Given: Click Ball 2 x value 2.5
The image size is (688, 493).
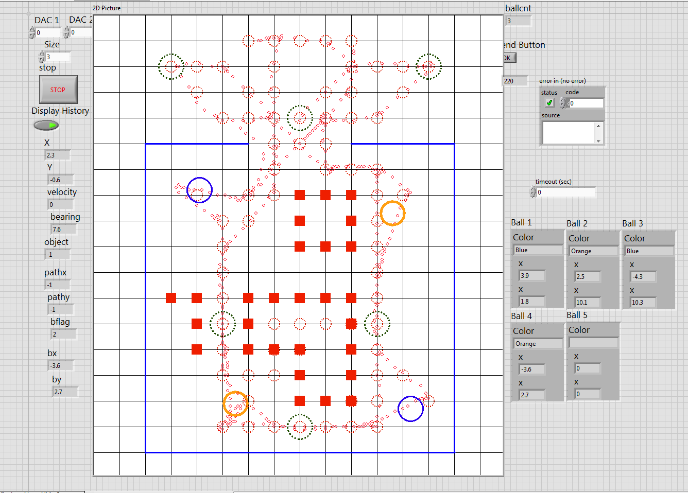Looking at the screenshot, I should pyautogui.click(x=588, y=276).
